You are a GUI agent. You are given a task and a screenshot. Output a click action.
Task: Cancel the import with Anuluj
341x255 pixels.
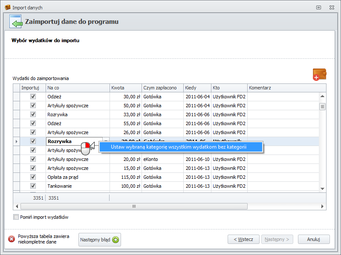tap(313, 239)
